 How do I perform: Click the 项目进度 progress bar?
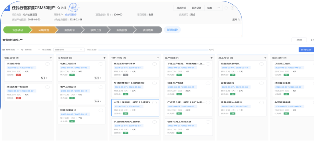coord(153,50)
